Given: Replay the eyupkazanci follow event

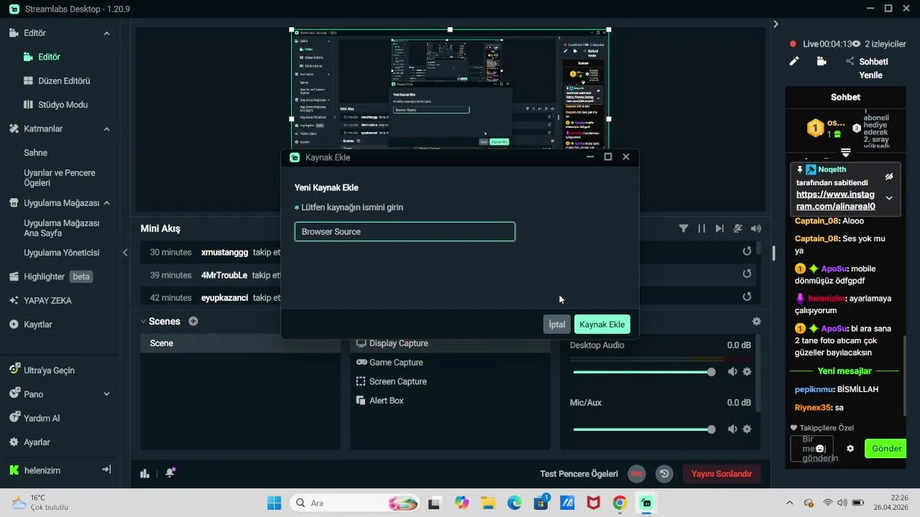Looking at the screenshot, I should coord(747,297).
